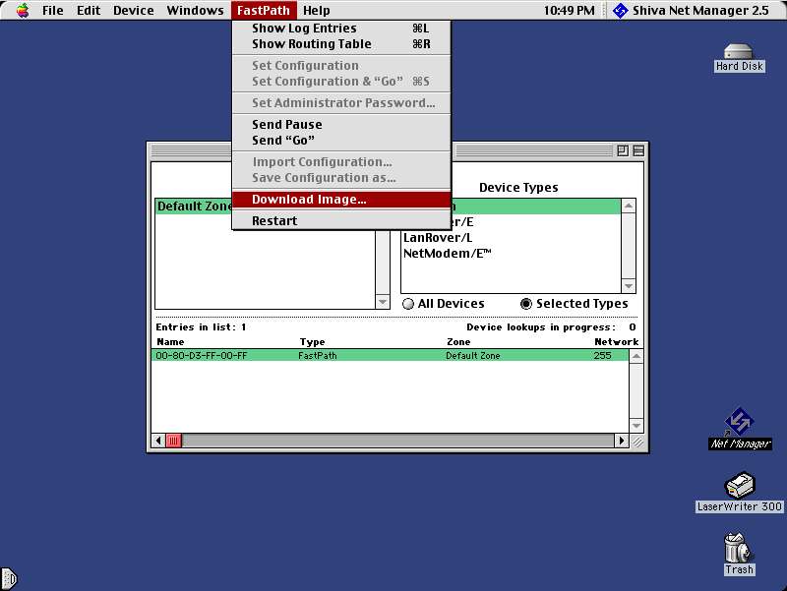Click the window collapse box icon
Image resolution: width=787 pixels, height=591 pixels.
coord(637,150)
